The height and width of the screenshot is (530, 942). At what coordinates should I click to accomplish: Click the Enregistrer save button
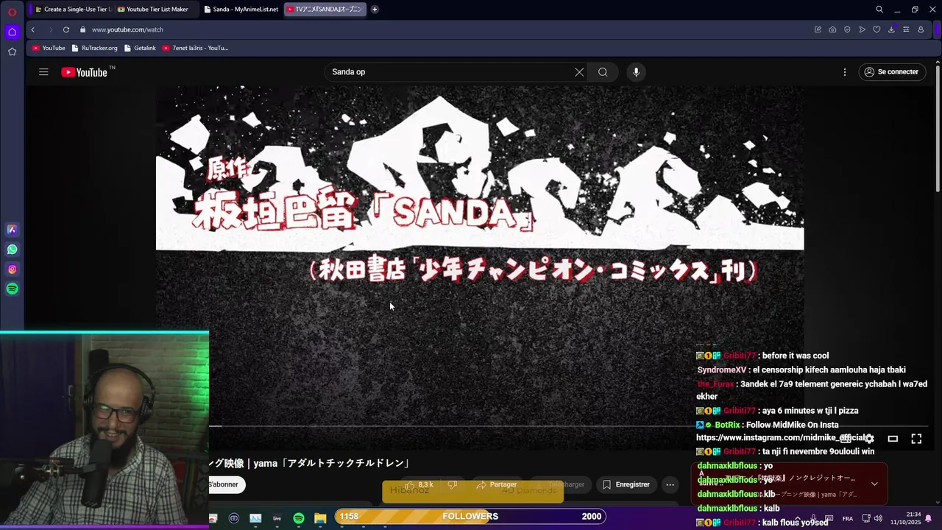pyautogui.click(x=626, y=485)
